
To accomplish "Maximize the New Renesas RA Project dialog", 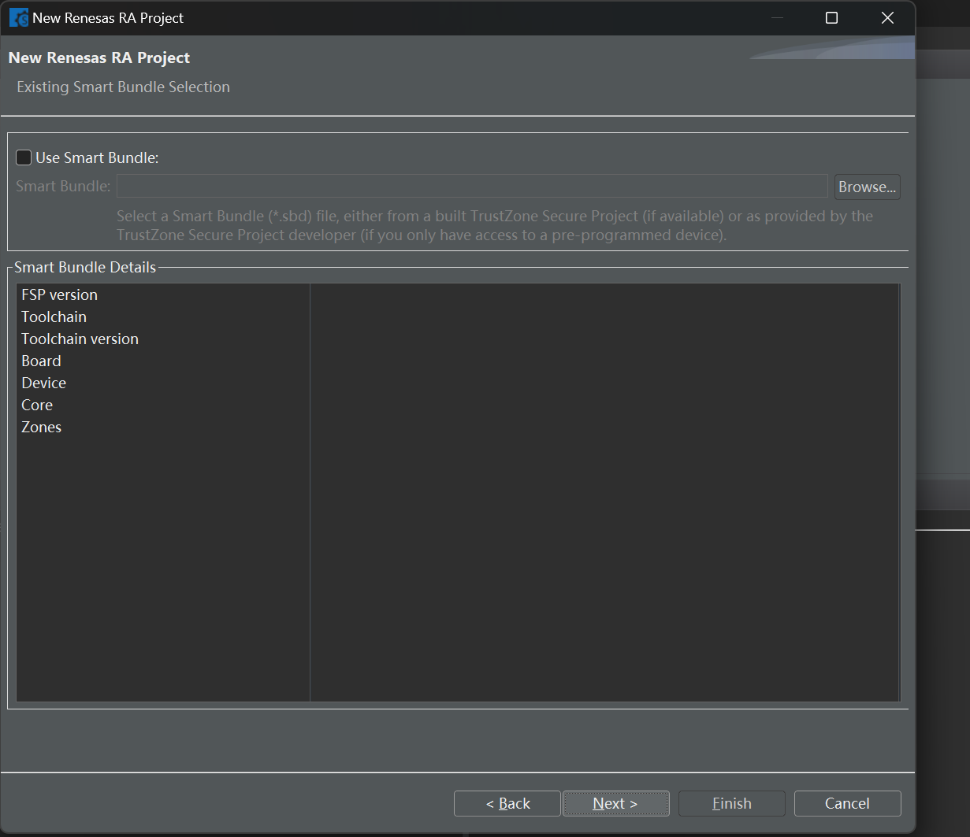I will pos(831,17).
